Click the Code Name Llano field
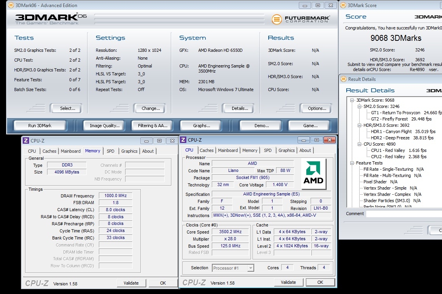The image size is (442, 294). click(x=233, y=170)
